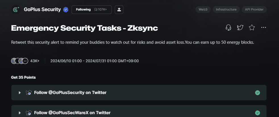The width and height of the screenshot is (279, 117).
Task: Click the Twitter icon beside Follow @GoPlusSecurity
Action: (28, 93)
